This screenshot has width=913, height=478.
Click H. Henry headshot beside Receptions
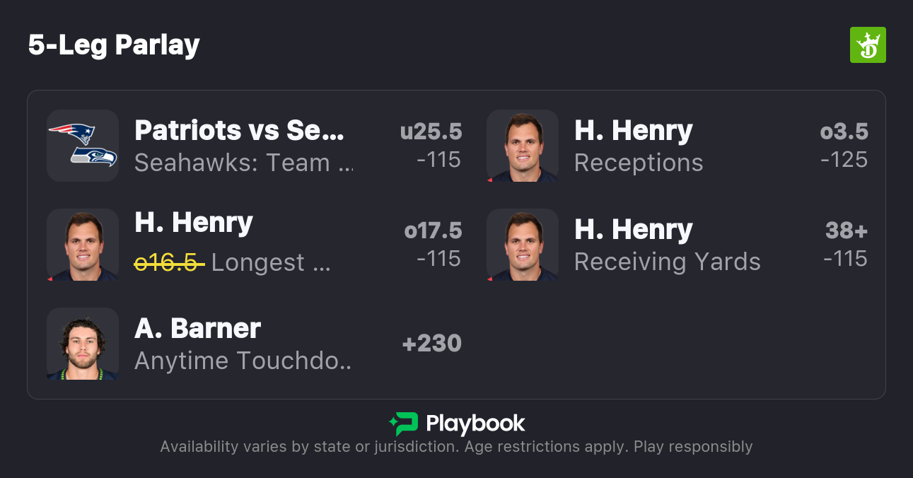[x=523, y=146]
